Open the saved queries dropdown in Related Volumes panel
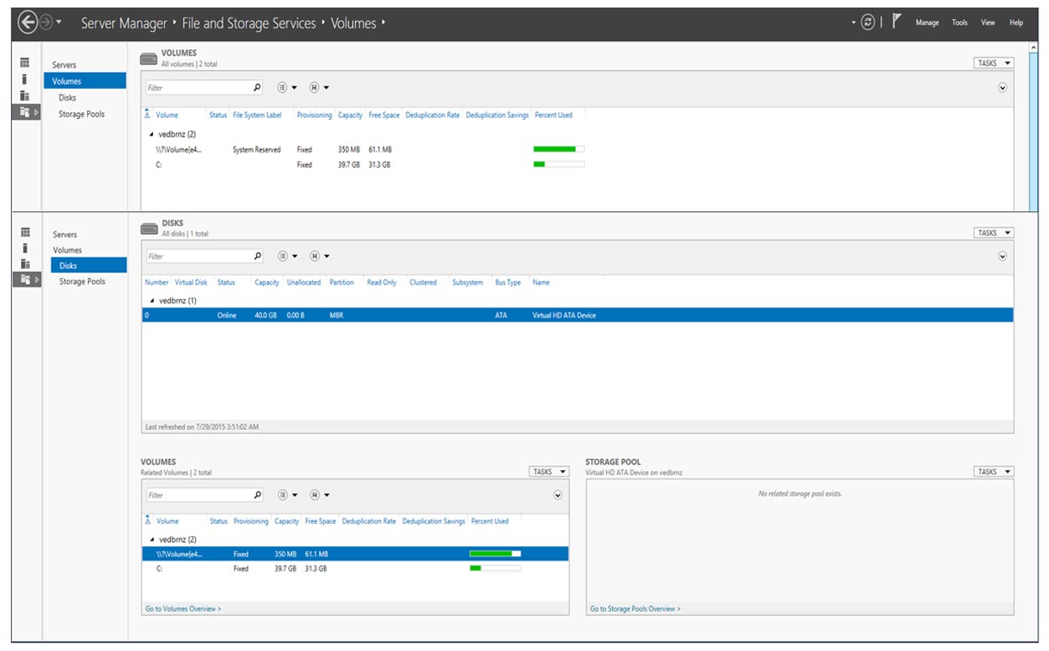 [x=319, y=495]
